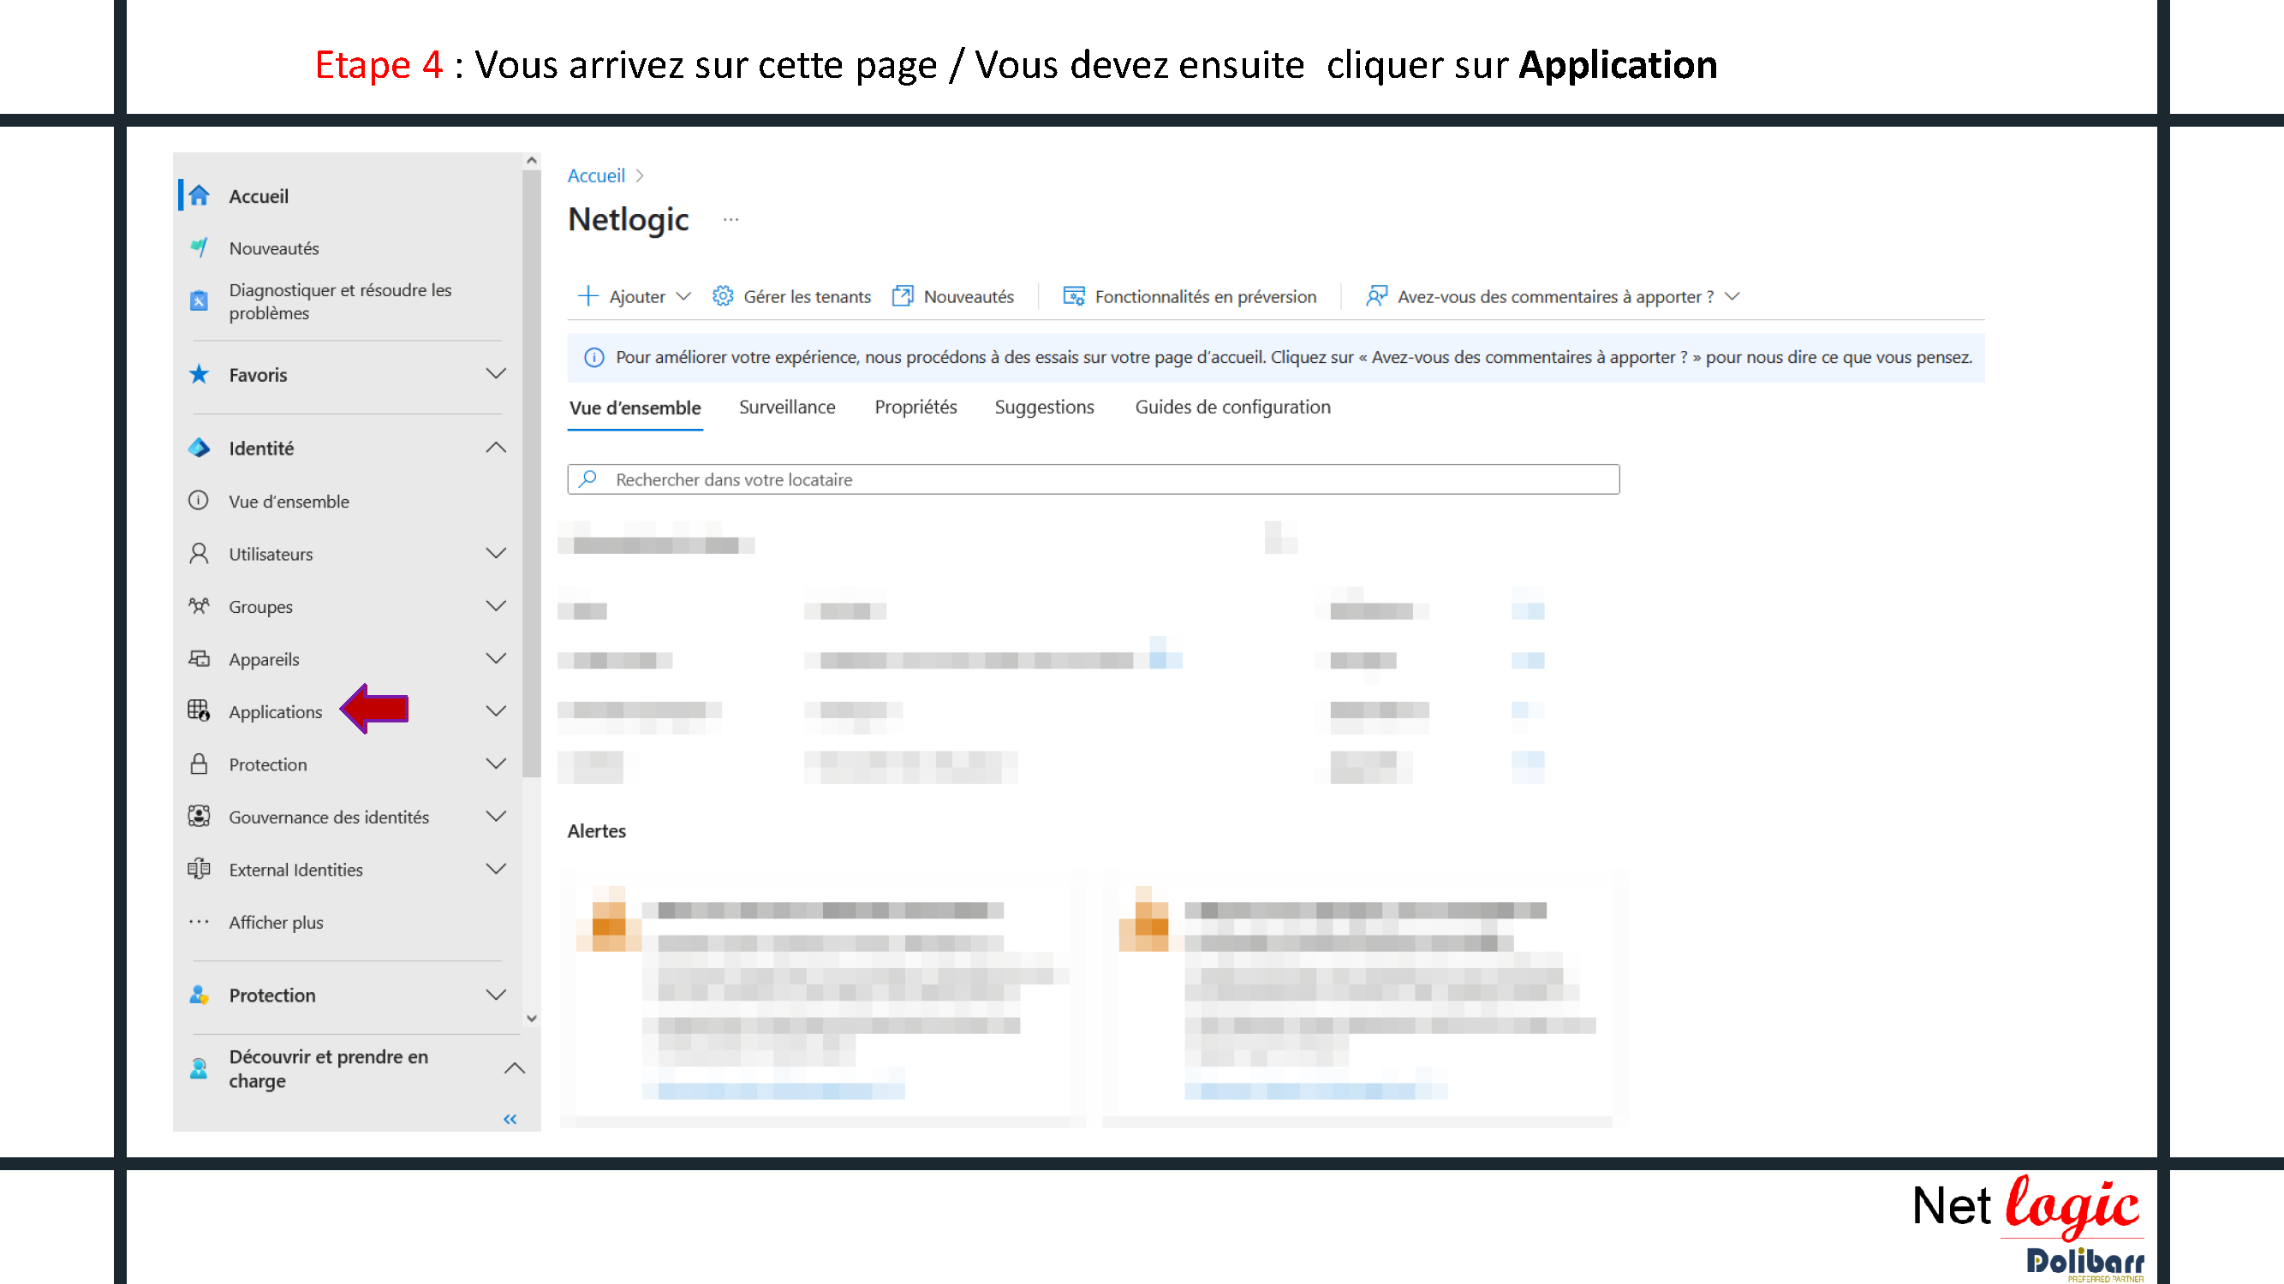Click the External Identities icon
Viewport: 2284px width, 1284px height.
[199, 868]
